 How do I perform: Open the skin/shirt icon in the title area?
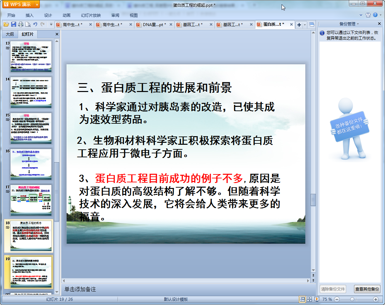pyautogui.click(x=368, y=15)
